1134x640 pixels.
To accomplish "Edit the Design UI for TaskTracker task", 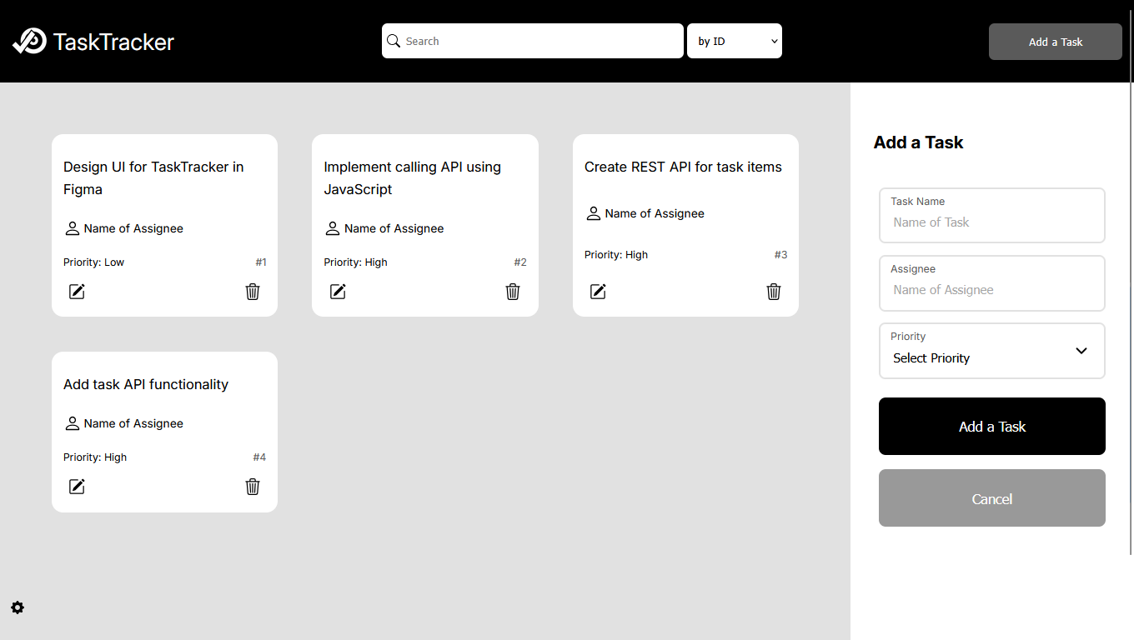I will tap(77, 292).
